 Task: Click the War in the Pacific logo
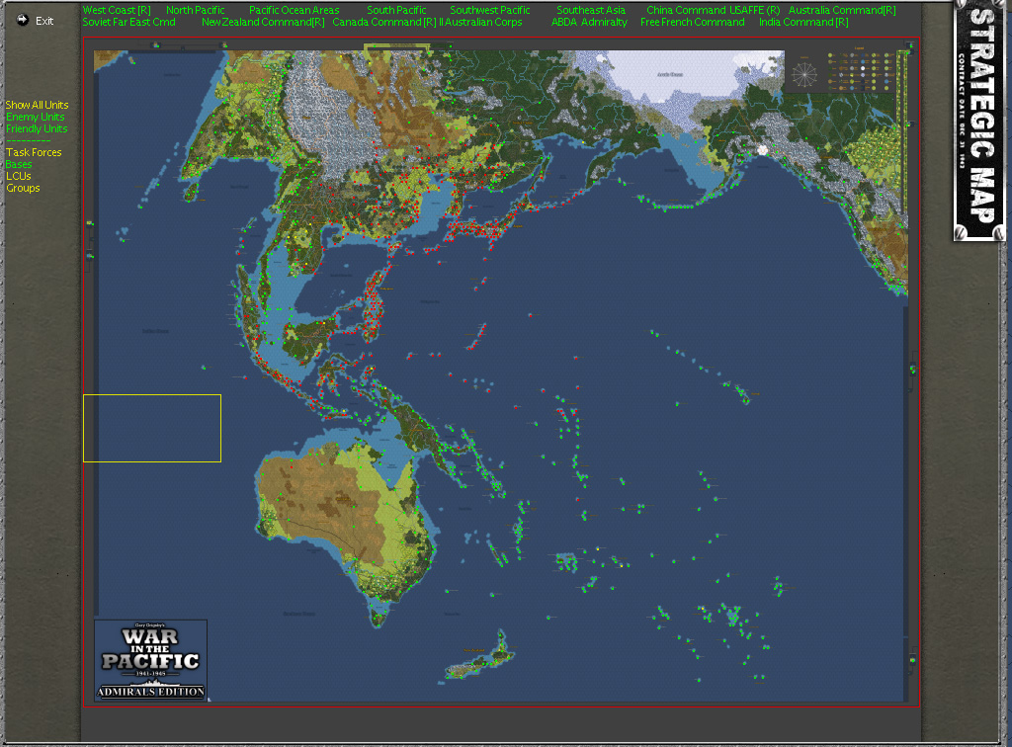coord(148,660)
